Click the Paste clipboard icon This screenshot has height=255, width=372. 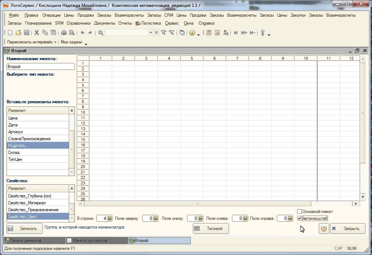click(54, 33)
